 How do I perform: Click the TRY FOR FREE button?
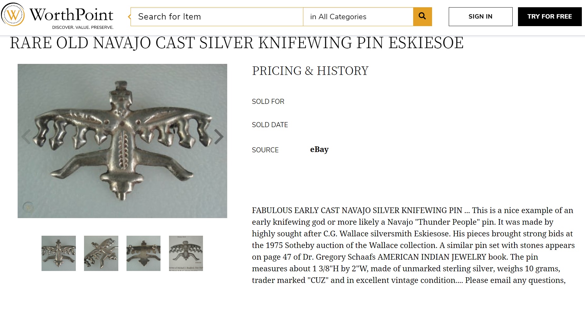tap(549, 17)
